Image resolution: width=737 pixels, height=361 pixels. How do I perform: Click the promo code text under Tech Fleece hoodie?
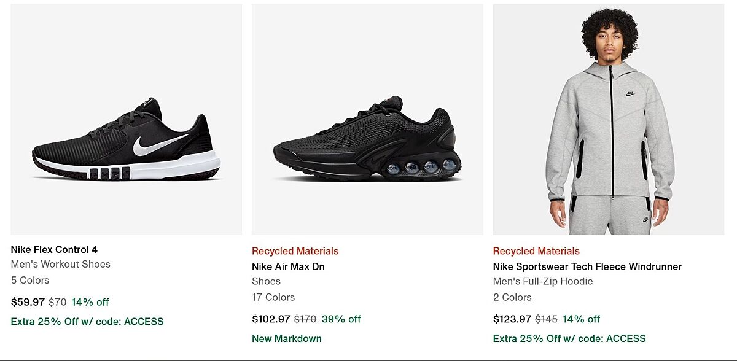tap(569, 338)
